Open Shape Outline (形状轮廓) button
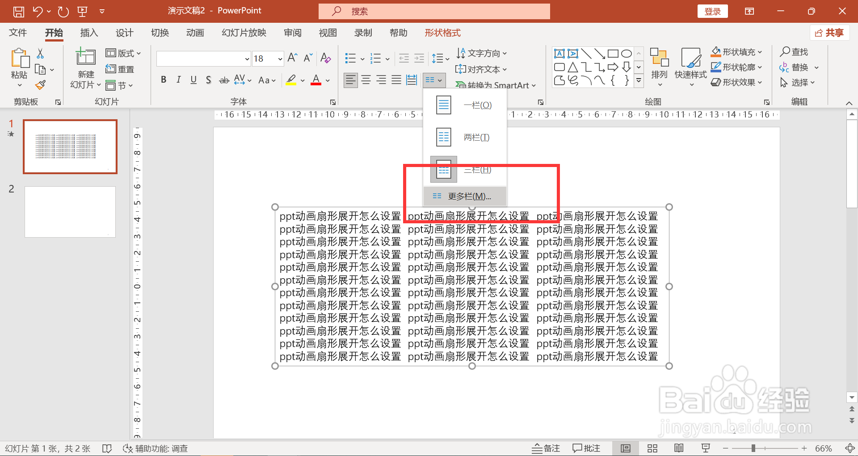 (x=736, y=67)
